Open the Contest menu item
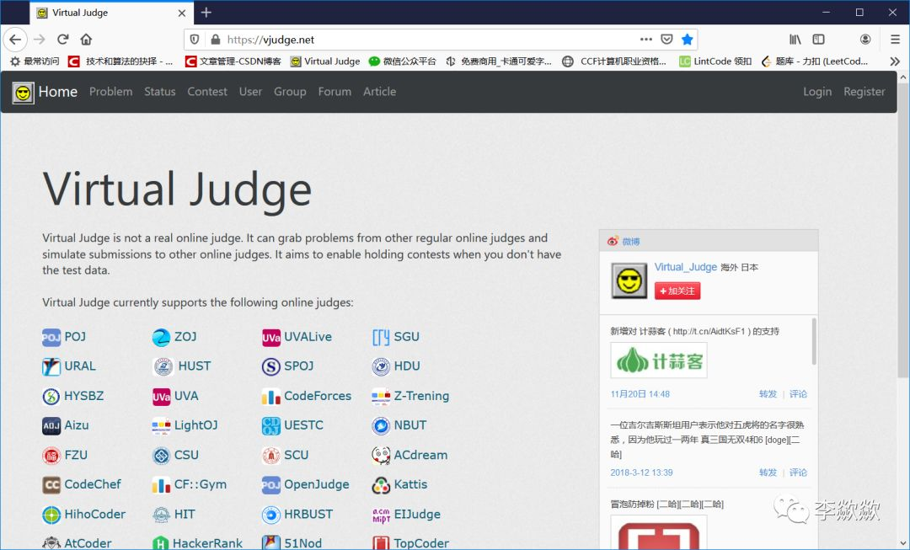Image resolution: width=910 pixels, height=550 pixels. click(x=207, y=92)
